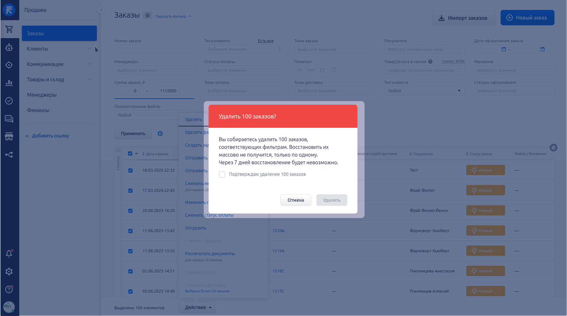
Task: Select Отгрузить from the actions menu
Action: click(196, 228)
